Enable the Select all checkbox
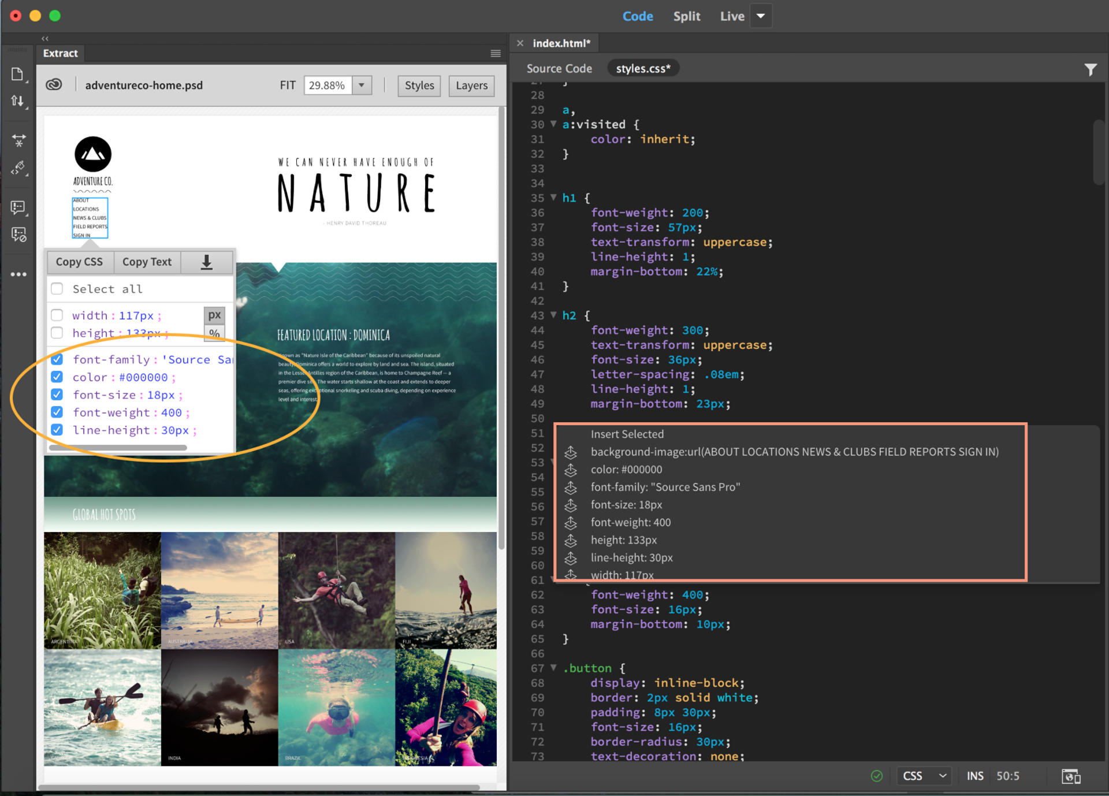 point(57,288)
